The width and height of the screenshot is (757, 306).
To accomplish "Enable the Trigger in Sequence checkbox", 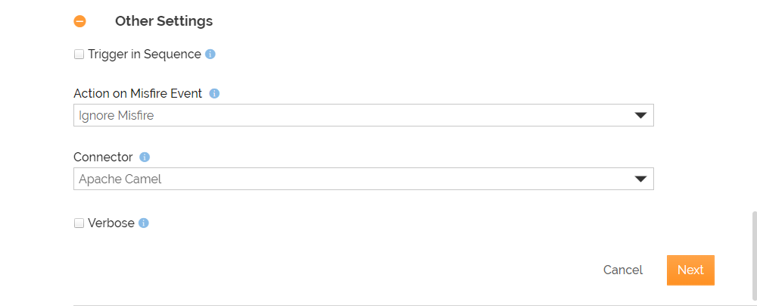I will pyautogui.click(x=79, y=54).
